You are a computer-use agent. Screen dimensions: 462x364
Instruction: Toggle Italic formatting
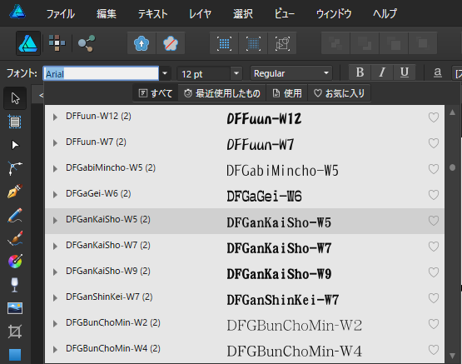pos(382,72)
